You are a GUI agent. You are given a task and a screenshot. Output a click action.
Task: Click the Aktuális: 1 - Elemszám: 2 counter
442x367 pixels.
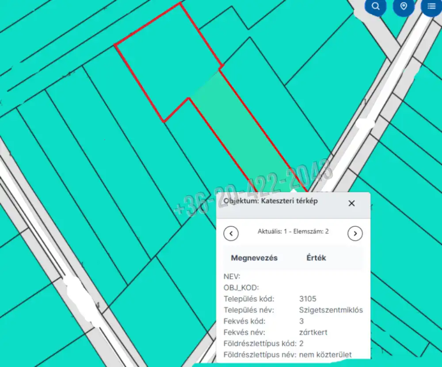(x=293, y=231)
